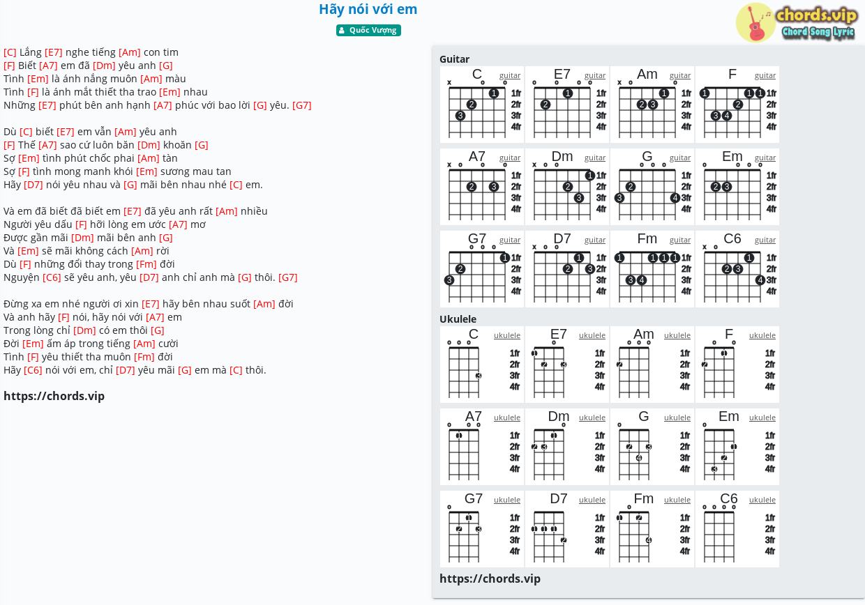
Task: Open the guitar link for chord F
Action: click(765, 75)
